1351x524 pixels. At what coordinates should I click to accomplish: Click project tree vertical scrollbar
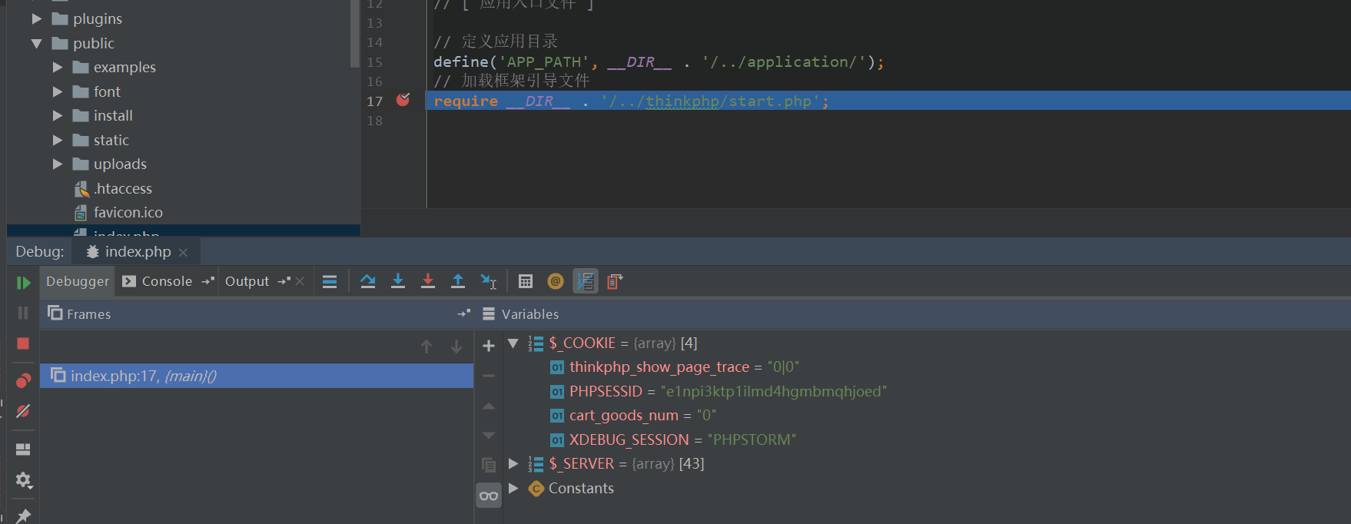tap(354, 33)
